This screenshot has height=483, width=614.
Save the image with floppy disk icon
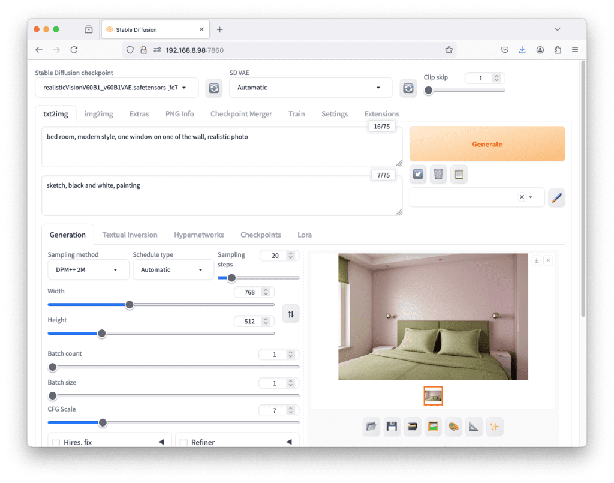tap(392, 427)
